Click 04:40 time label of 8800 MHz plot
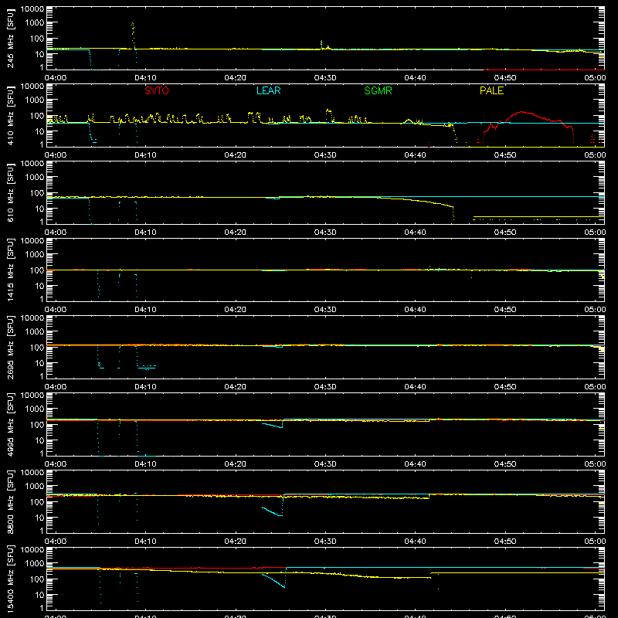 coord(415,542)
